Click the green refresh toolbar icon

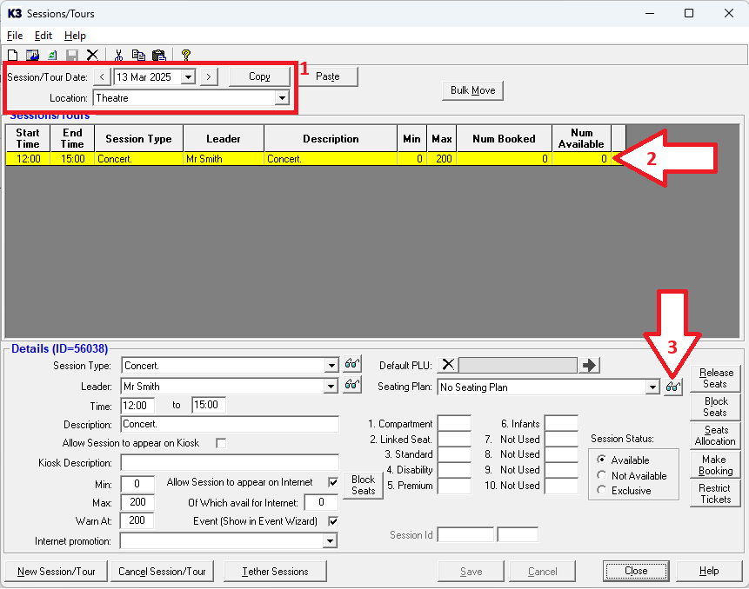pos(52,56)
